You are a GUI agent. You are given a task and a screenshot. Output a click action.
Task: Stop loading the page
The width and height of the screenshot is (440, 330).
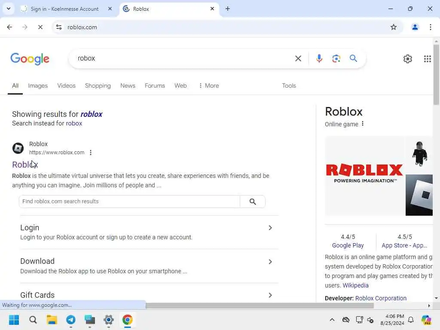[x=40, y=27]
